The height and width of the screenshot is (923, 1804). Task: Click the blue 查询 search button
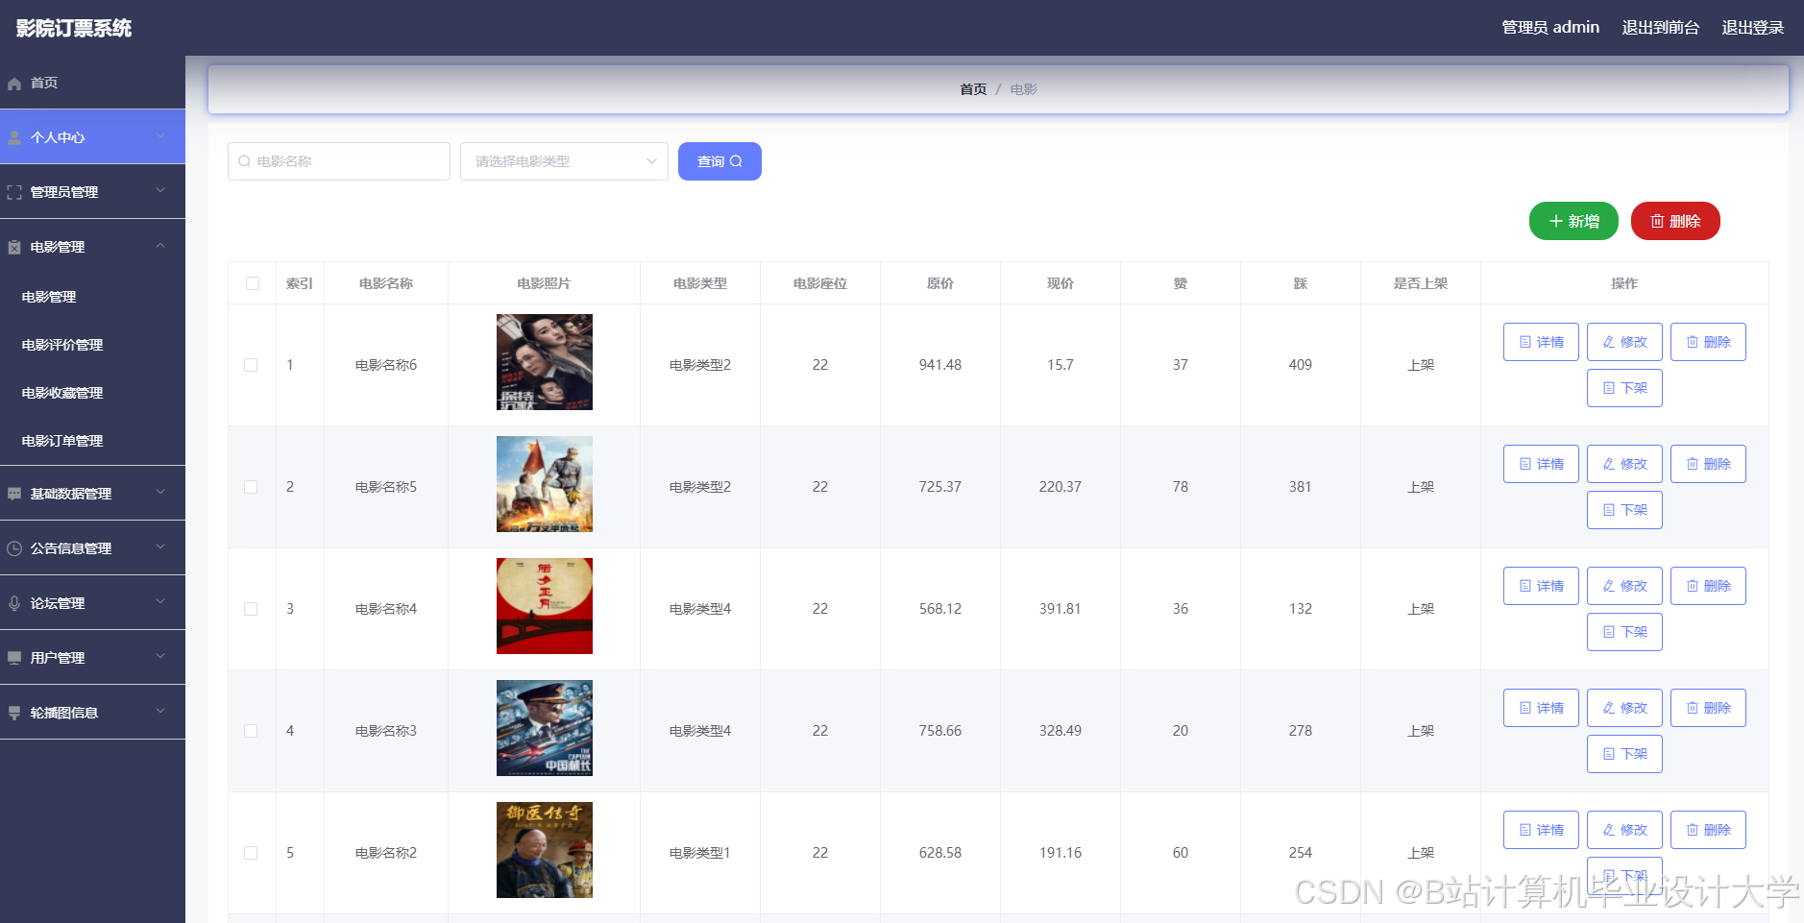[x=719, y=161]
